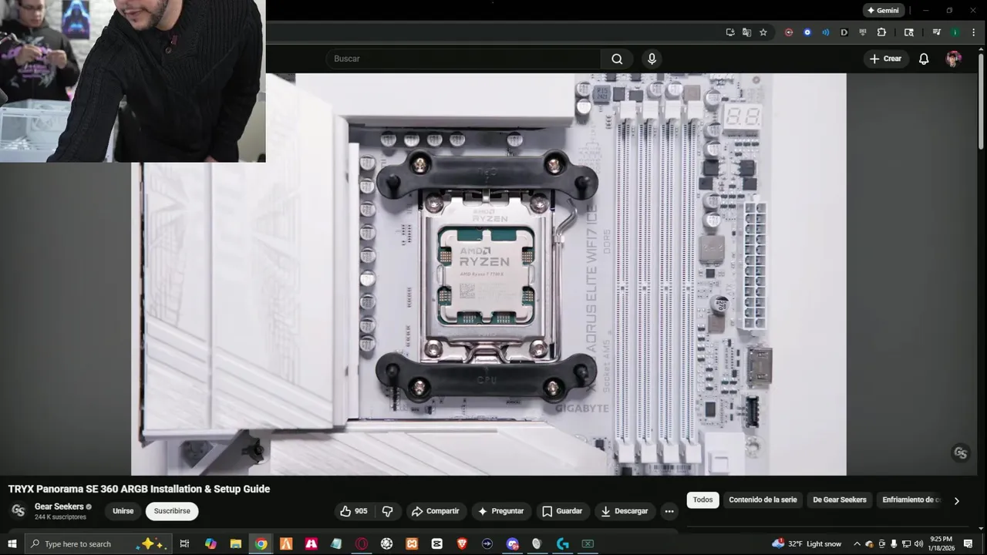Bookmark this page with the star icon

coord(763,32)
